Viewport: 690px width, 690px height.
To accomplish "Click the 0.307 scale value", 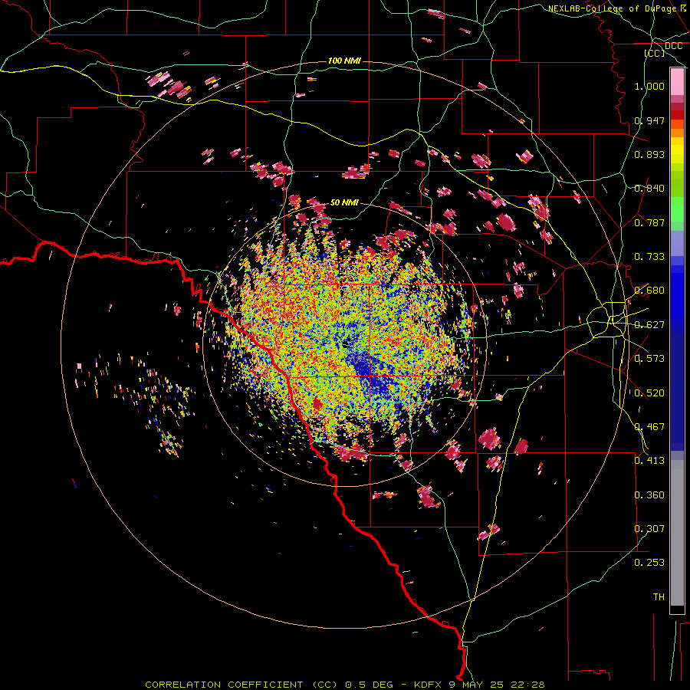I will tap(649, 529).
